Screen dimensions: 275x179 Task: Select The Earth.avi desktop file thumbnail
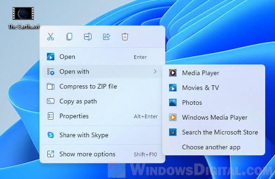point(23,13)
